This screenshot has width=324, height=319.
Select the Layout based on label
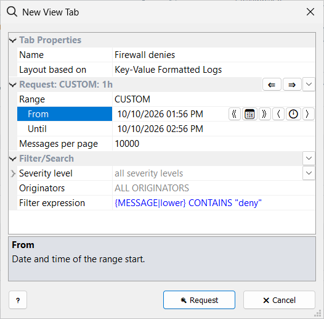65,70
